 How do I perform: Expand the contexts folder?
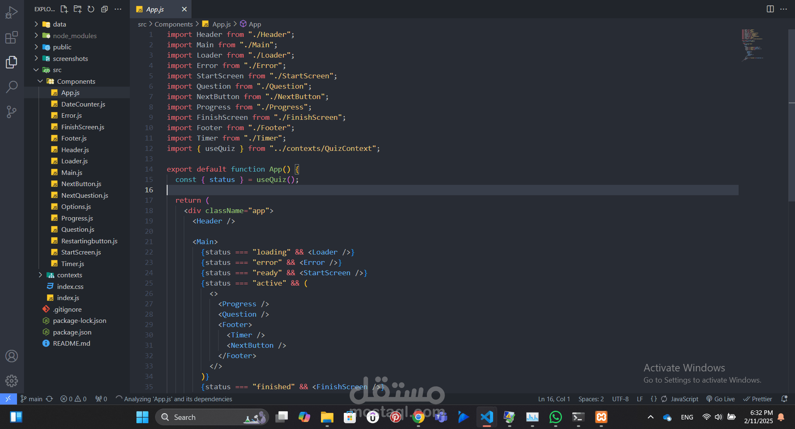69,275
